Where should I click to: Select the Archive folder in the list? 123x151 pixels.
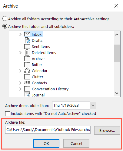pyautogui.click(x=38, y=59)
